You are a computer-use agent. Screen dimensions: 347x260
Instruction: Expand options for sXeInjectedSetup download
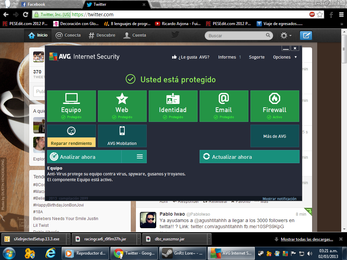[68, 239]
